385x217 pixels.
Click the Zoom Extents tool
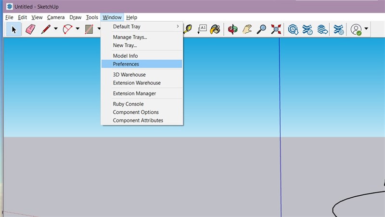pos(276,29)
